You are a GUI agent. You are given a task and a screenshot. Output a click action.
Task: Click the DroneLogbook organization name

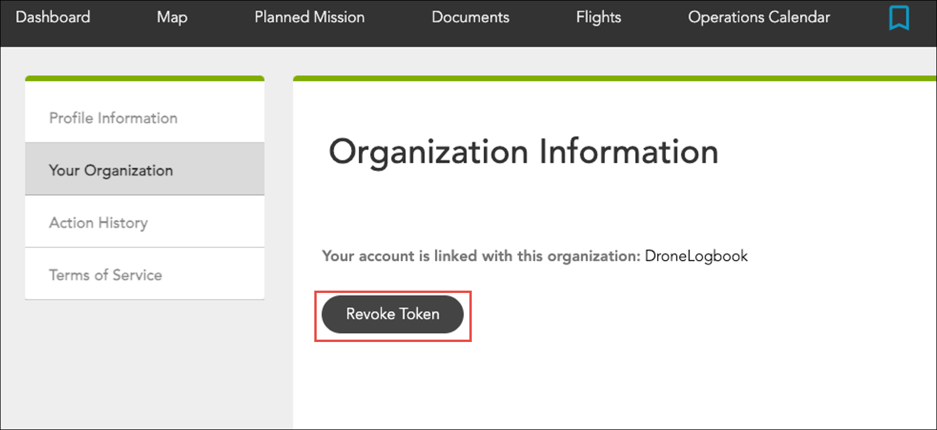tap(696, 256)
